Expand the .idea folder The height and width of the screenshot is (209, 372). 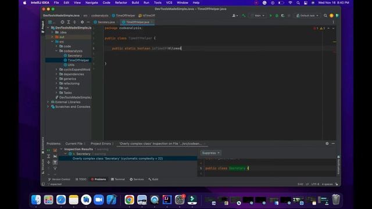coord(52,33)
